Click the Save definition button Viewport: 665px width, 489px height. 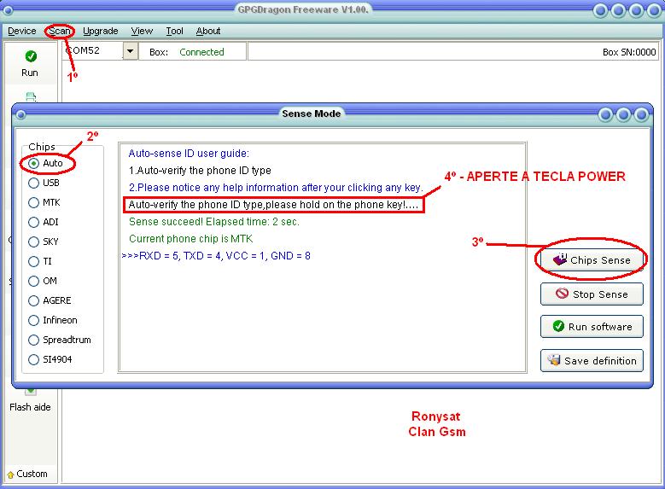pos(592,360)
